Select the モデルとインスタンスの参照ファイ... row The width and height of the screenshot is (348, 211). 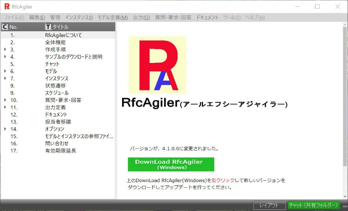click(58, 136)
